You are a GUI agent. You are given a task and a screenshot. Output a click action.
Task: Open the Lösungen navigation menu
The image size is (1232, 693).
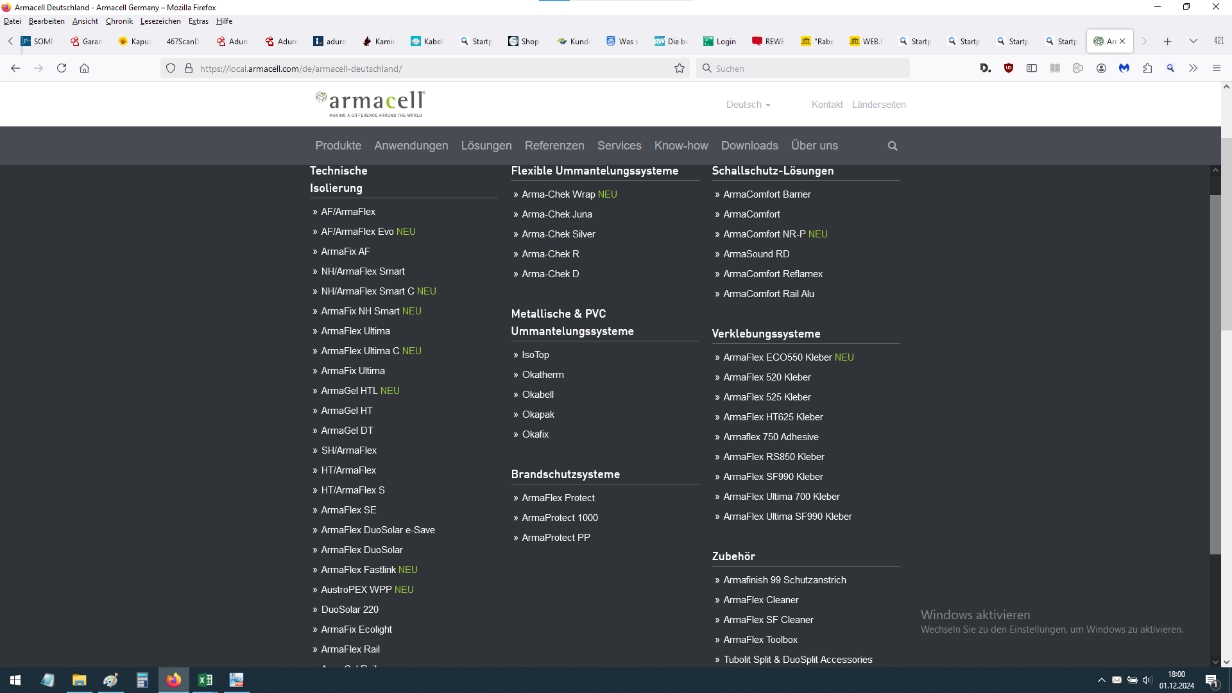coord(486,146)
